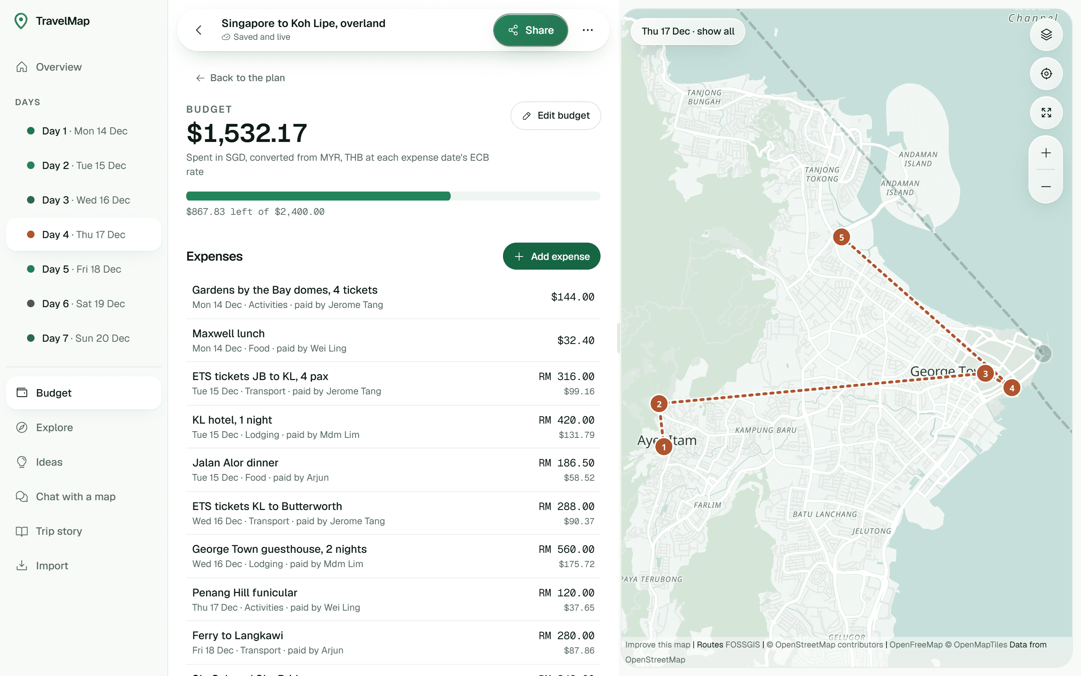Click map stop marker 5

click(x=841, y=237)
